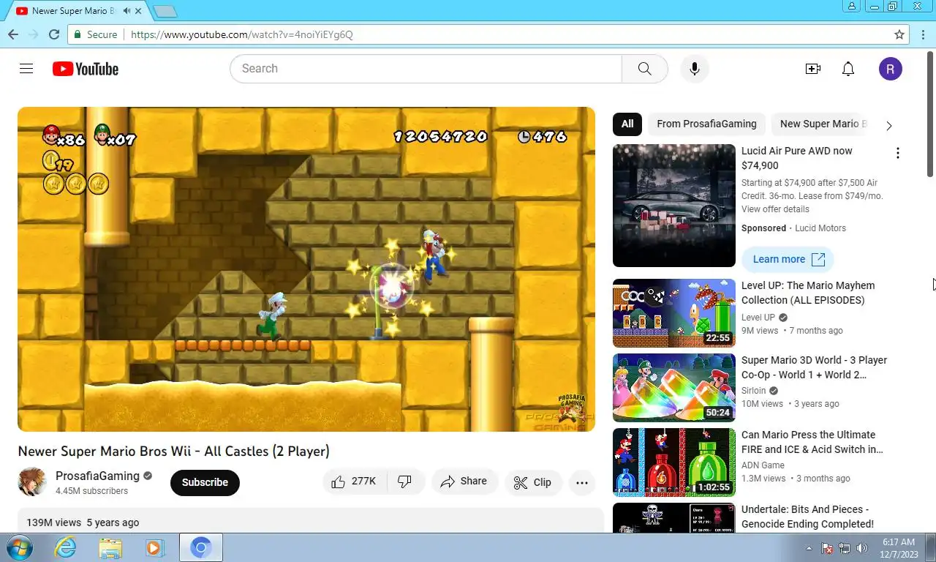Image resolution: width=936 pixels, height=562 pixels.
Task: Create a Clip of the video
Action: [x=533, y=482]
